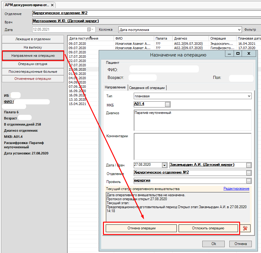Open Послеоперационные больные list

(x=33, y=72)
